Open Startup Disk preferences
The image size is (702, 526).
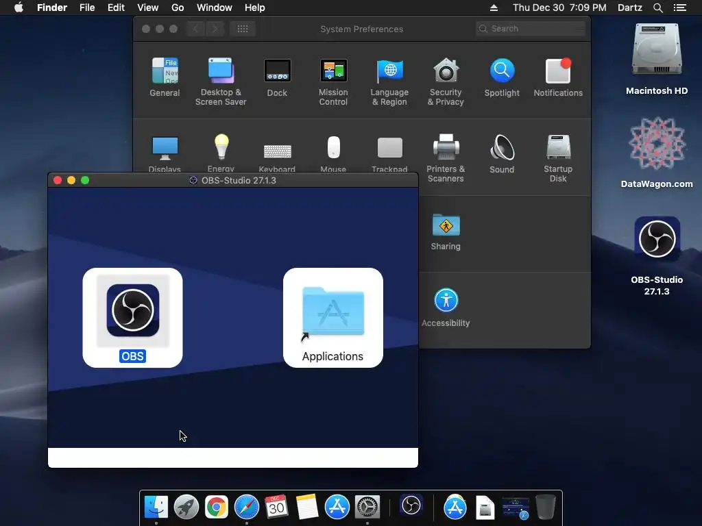pyautogui.click(x=558, y=158)
